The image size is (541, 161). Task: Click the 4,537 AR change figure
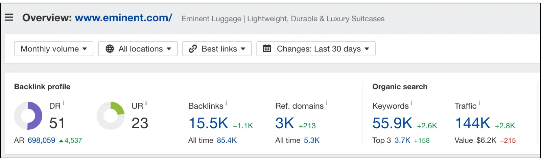[73, 140]
